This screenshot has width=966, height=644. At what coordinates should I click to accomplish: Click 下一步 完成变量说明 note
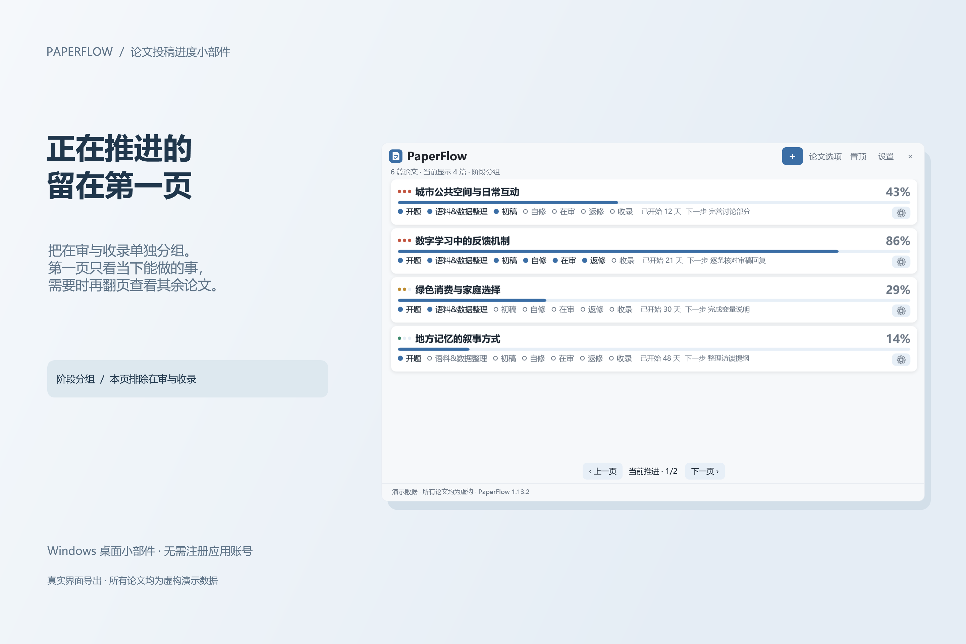[717, 309]
